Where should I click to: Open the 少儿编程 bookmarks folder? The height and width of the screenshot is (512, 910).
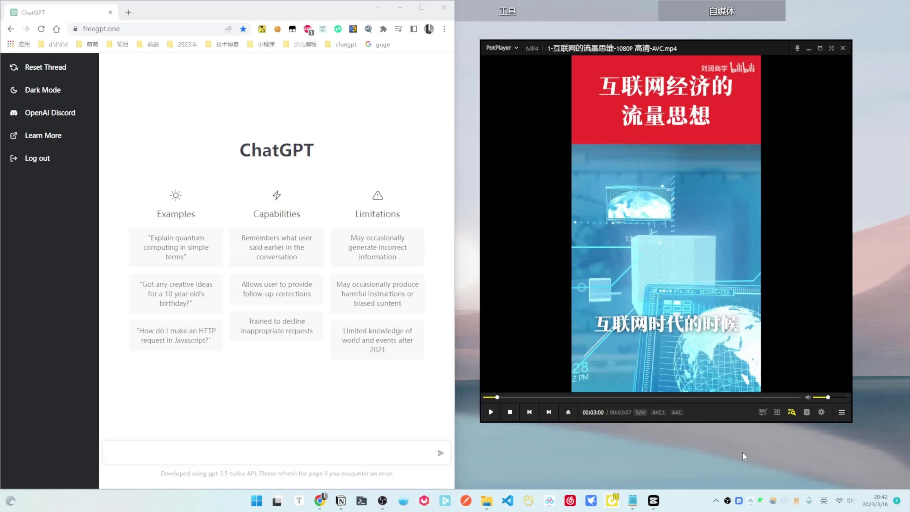click(300, 44)
